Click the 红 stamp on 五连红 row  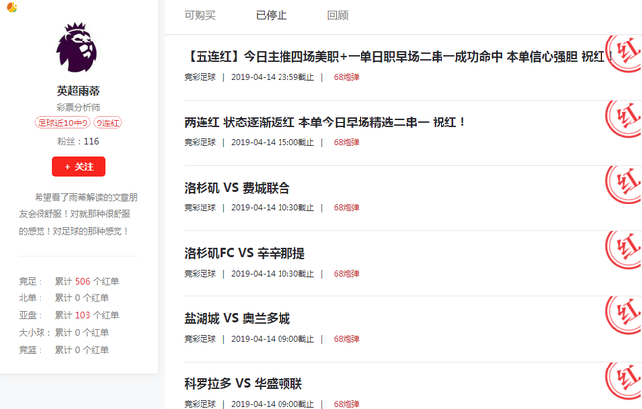[x=623, y=53]
